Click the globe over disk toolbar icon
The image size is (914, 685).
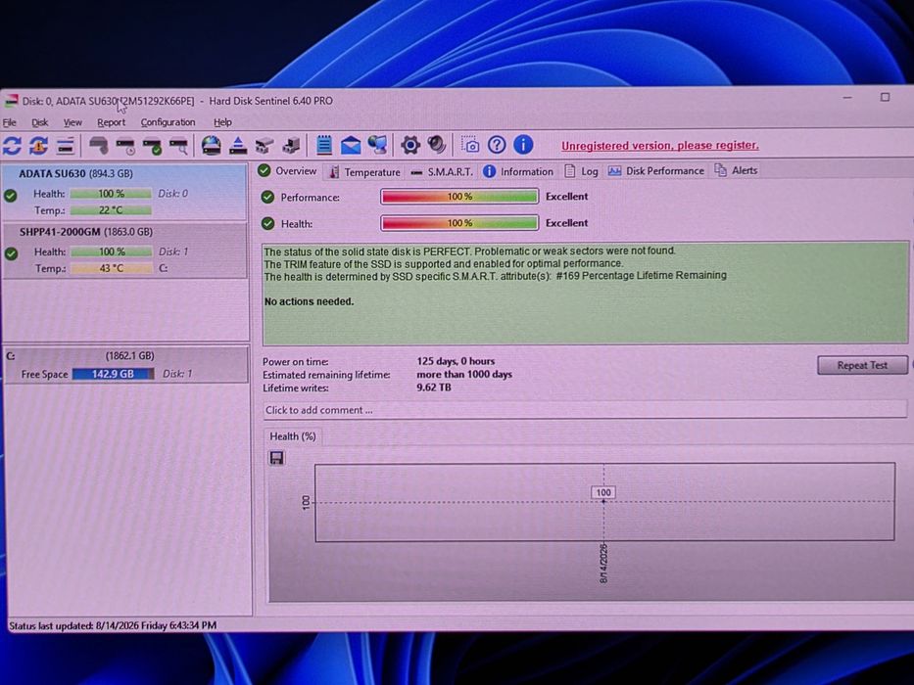tap(211, 145)
